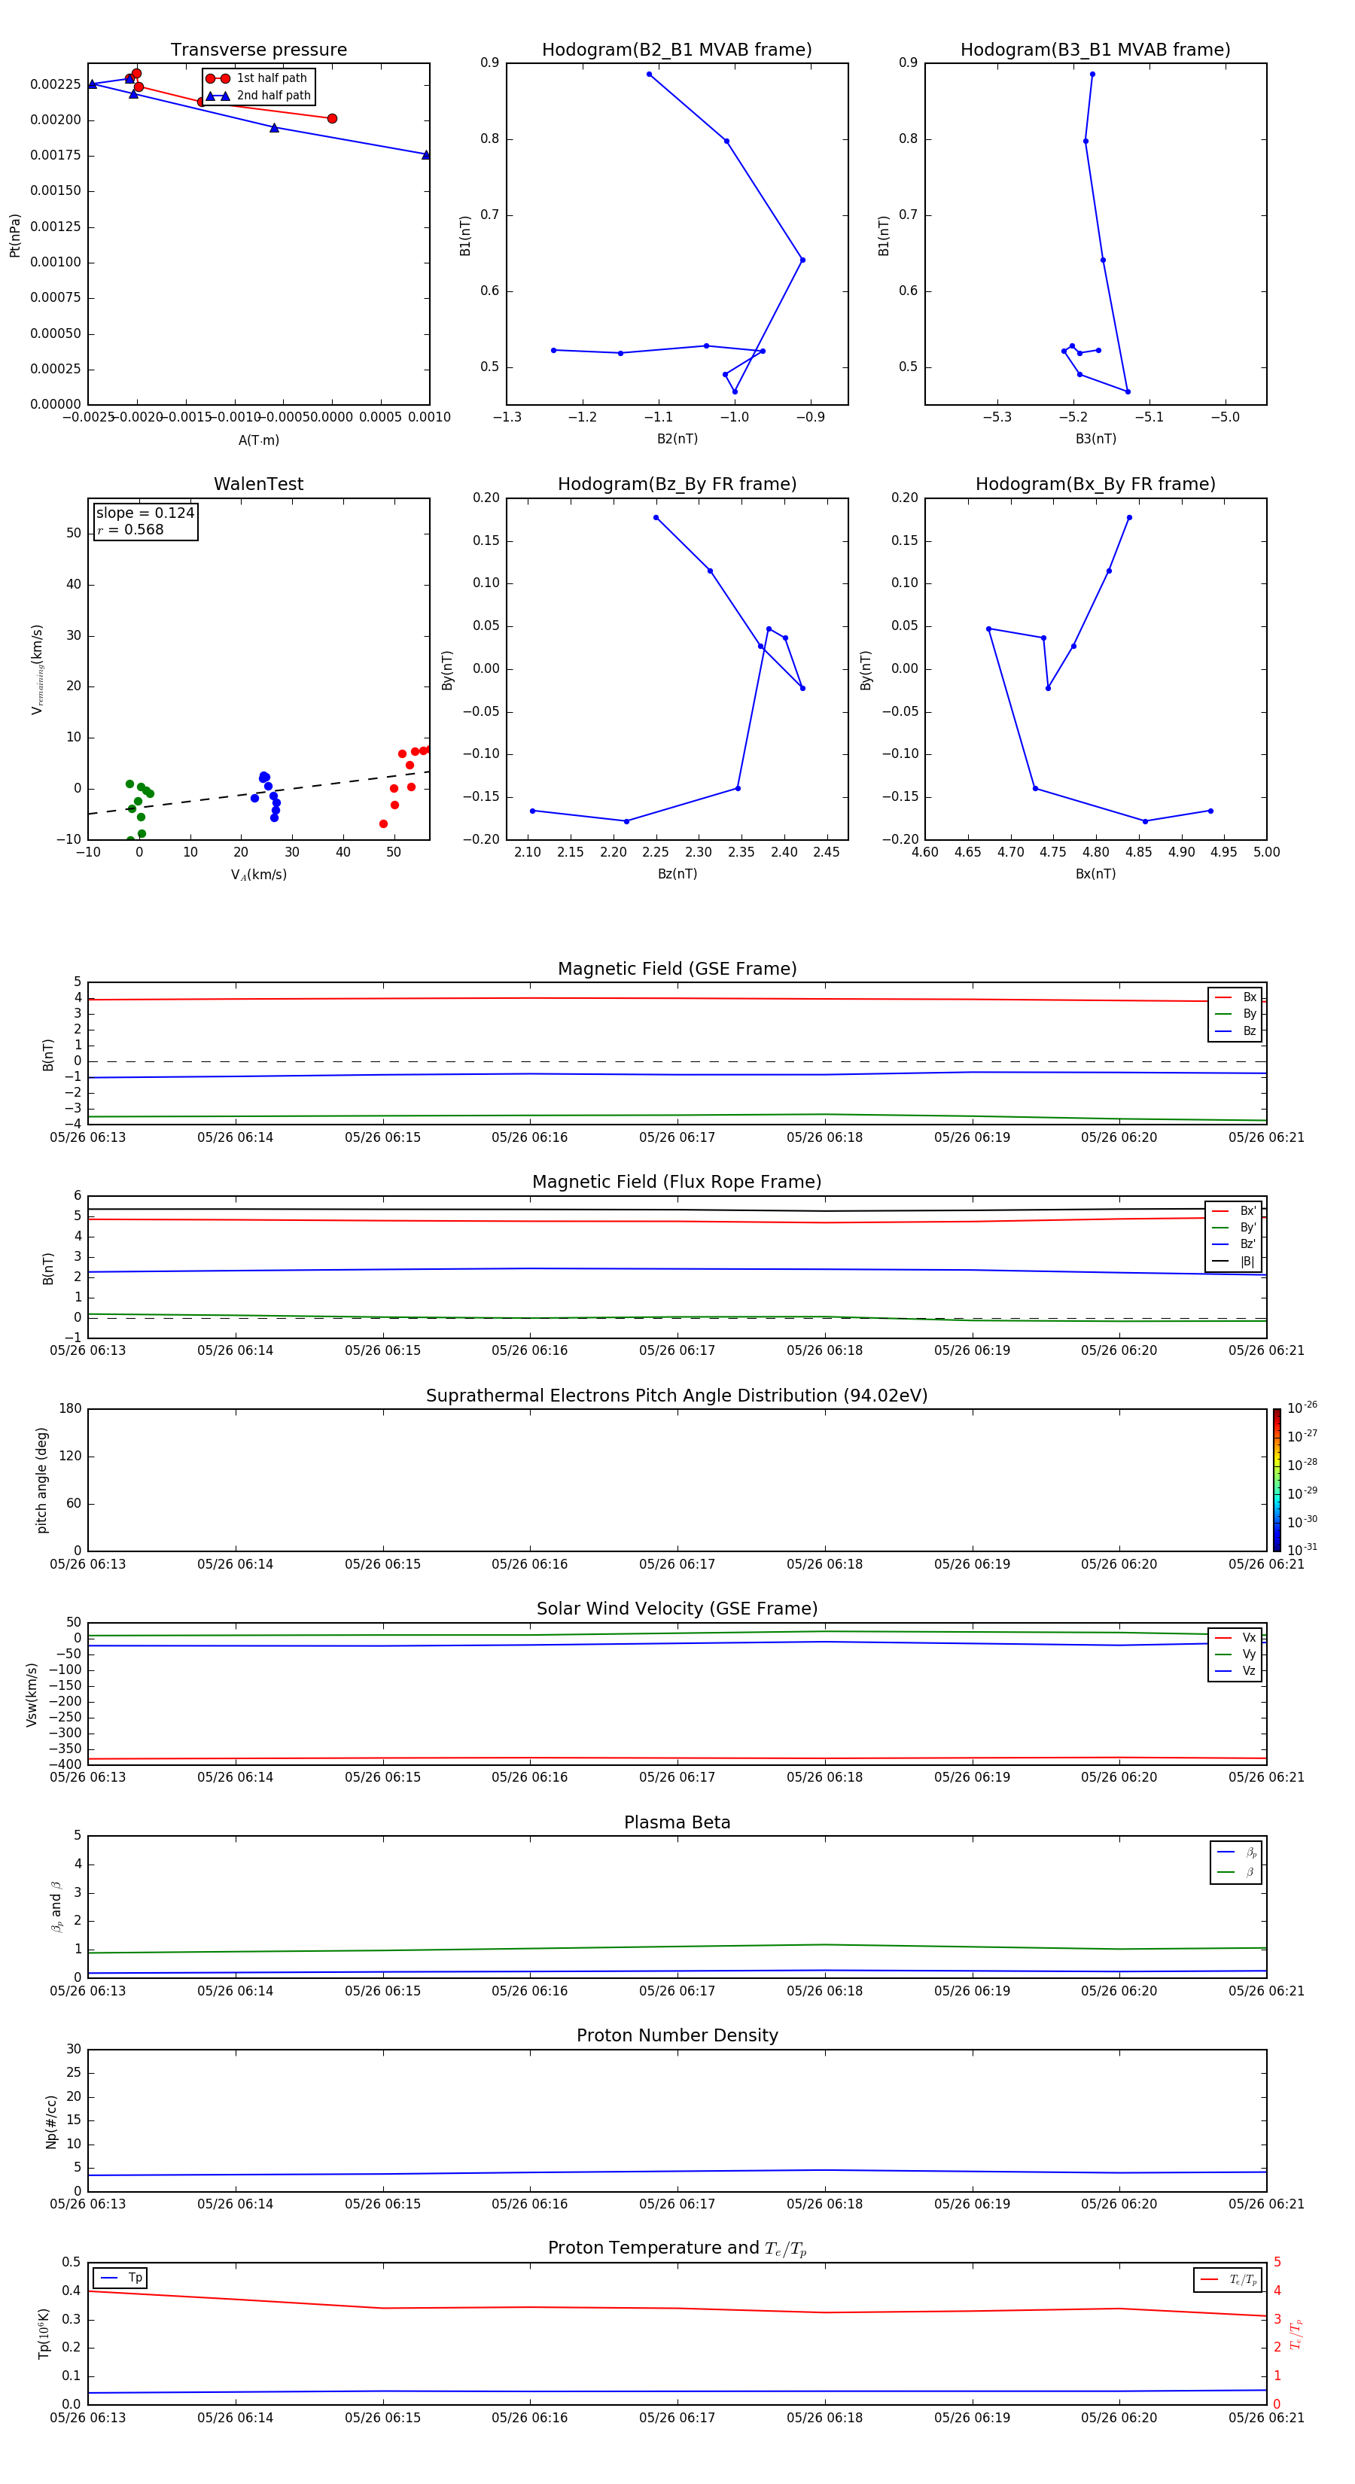
Task: Click the 'Hodogram(B2_B1 MVAB frame)' title
Action: (x=677, y=50)
